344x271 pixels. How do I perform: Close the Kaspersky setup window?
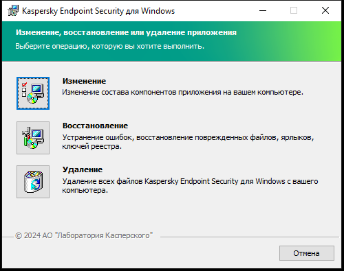pyautogui.click(x=325, y=10)
